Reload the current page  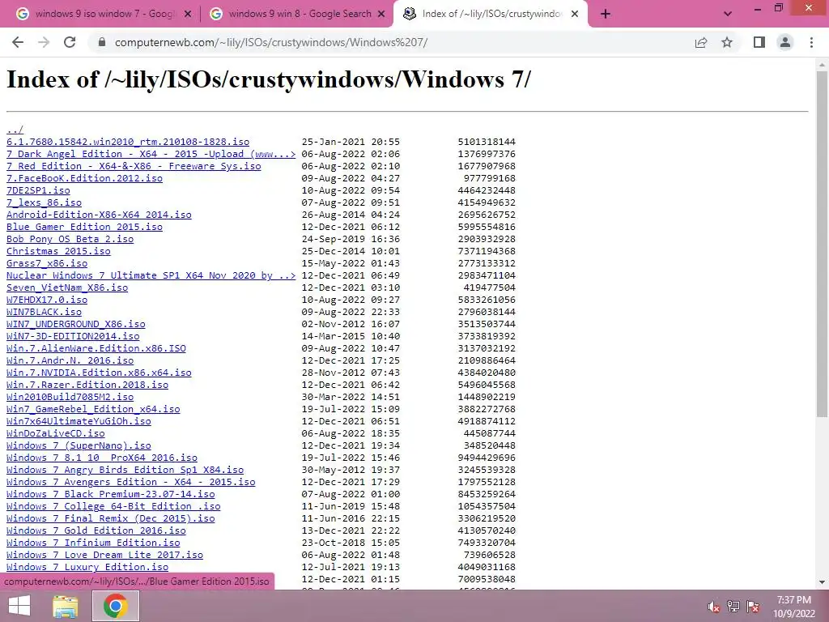[x=70, y=42]
